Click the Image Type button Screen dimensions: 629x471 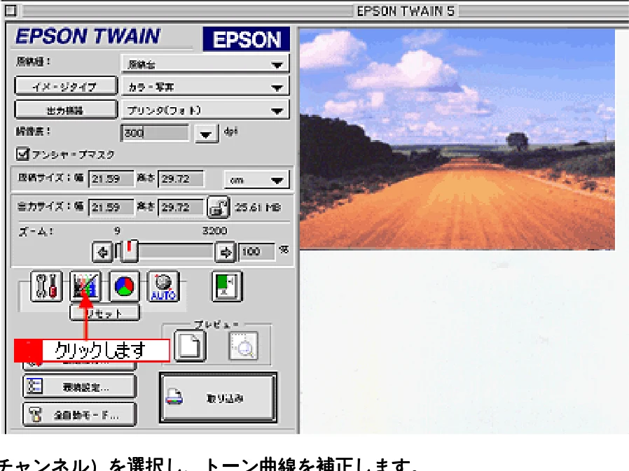(x=66, y=86)
